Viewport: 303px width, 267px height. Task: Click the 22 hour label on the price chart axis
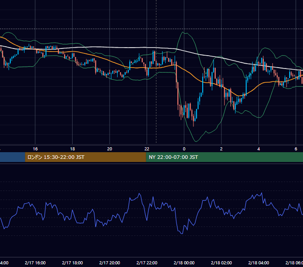pos(147,149)
